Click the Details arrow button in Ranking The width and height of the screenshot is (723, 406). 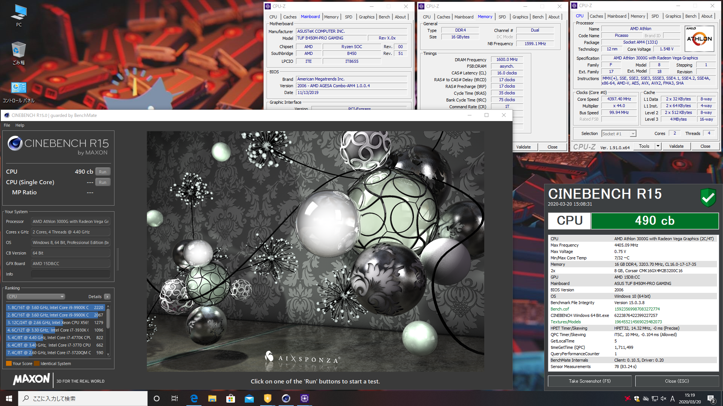(x=107, y=297)
